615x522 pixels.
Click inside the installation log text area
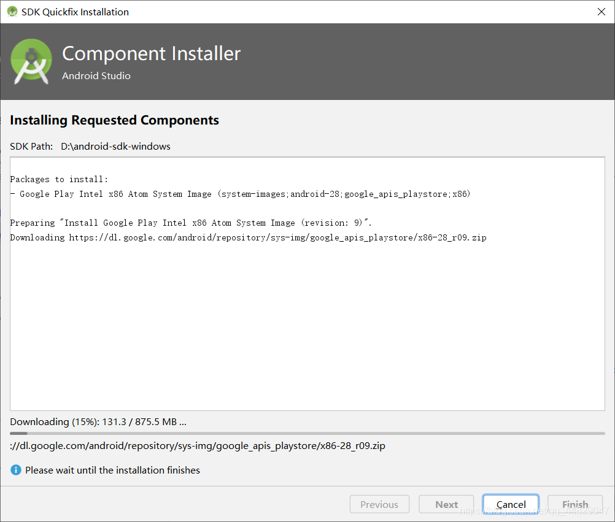[x=307, y=284]
